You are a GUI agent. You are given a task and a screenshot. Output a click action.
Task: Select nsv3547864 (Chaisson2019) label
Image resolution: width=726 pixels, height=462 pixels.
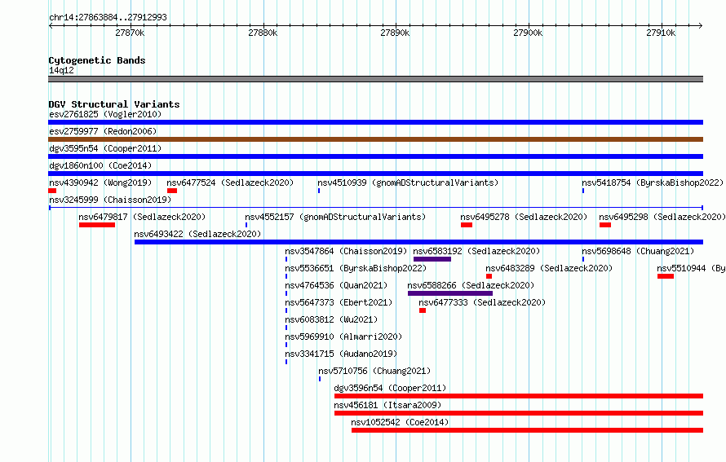346,251
